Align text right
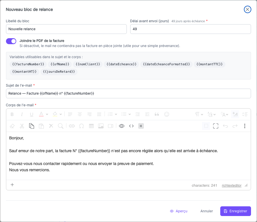The width and height of the screenshot is (257, 222). (x=89, y=114)
